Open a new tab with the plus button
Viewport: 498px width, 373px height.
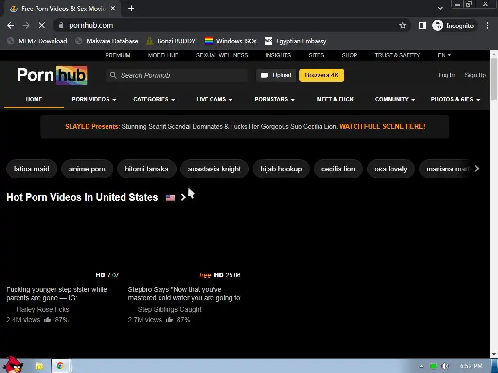(x=131, y=9)
